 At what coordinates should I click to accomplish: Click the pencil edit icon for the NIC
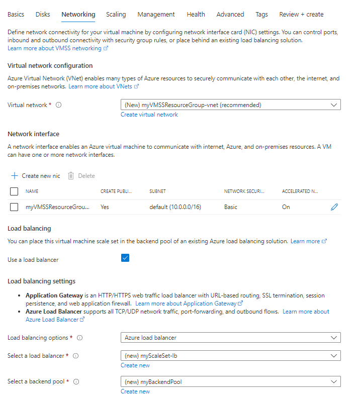tap(334, 207)
